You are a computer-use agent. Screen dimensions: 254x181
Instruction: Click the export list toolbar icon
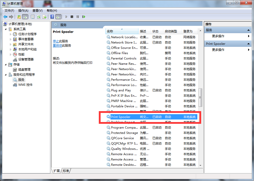tap(44, 17)
